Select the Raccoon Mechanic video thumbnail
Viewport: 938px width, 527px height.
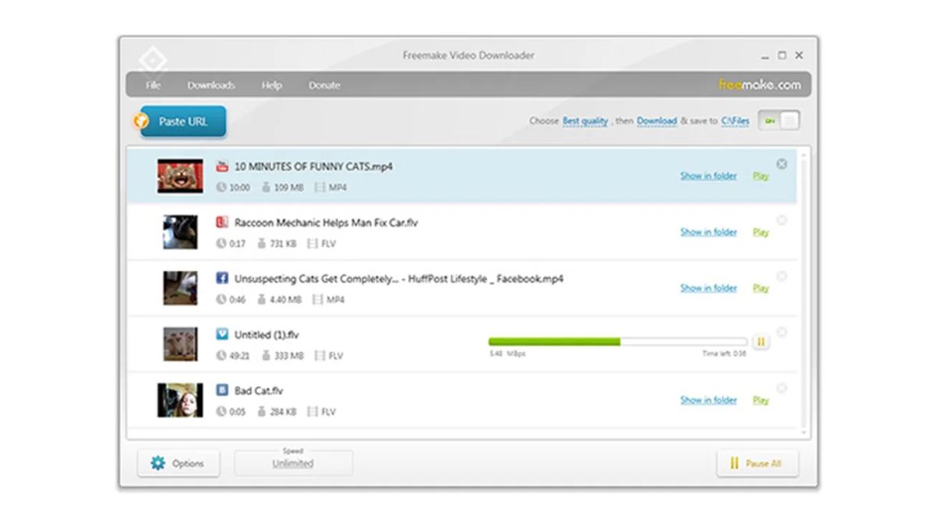(180, 232)
